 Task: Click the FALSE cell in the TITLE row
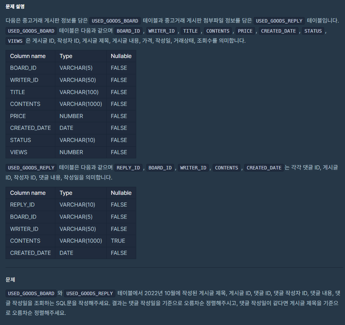click(121, 92)
